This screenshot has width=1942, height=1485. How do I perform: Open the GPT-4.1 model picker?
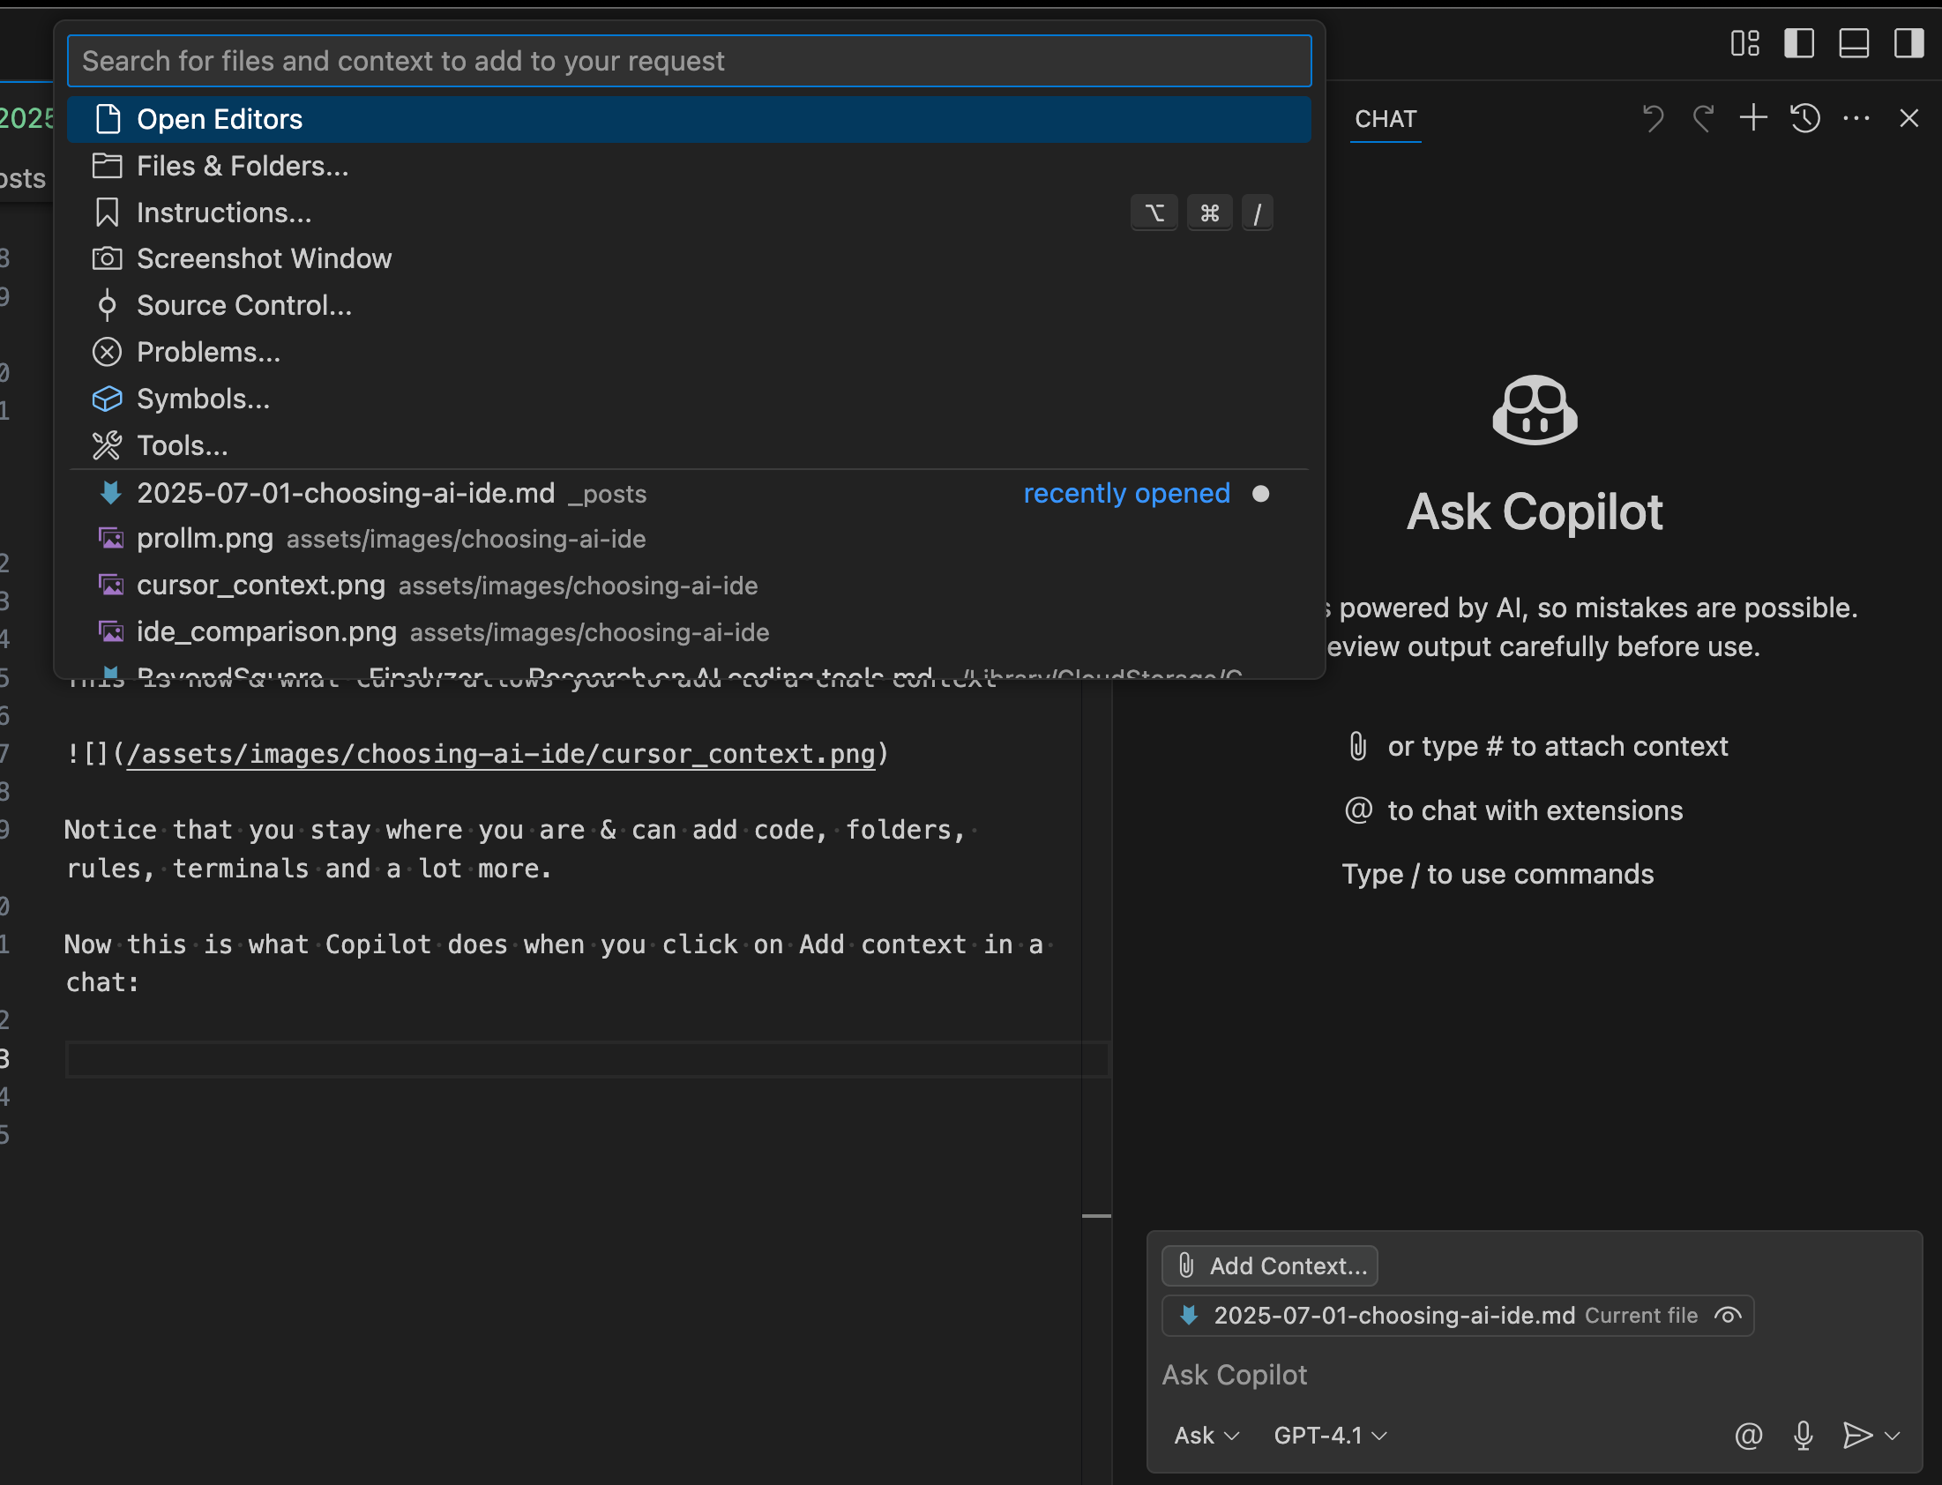[1328, 1436]
